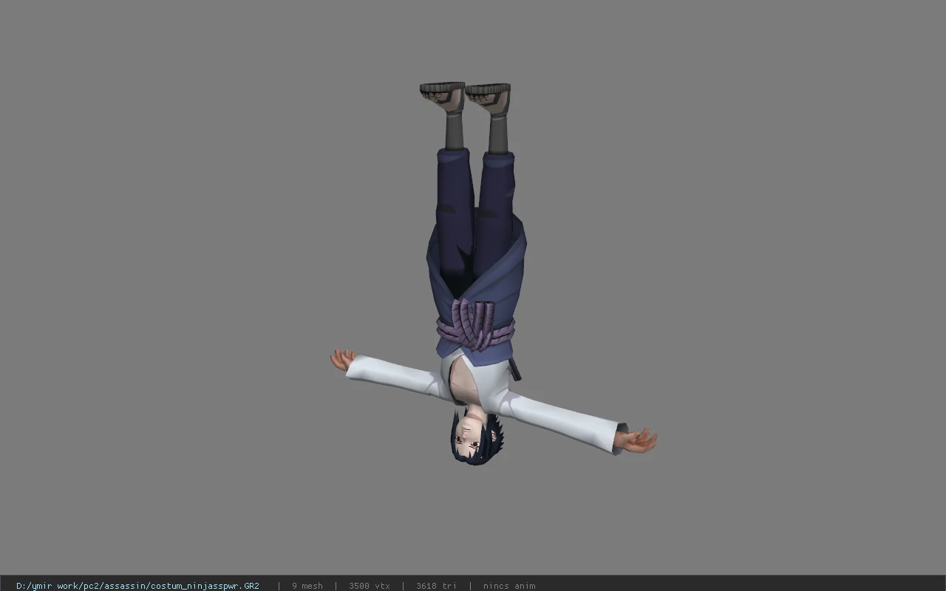Click the '9 mesh' status entry
Screen dimensions: 946x591
tap(307, 586)
